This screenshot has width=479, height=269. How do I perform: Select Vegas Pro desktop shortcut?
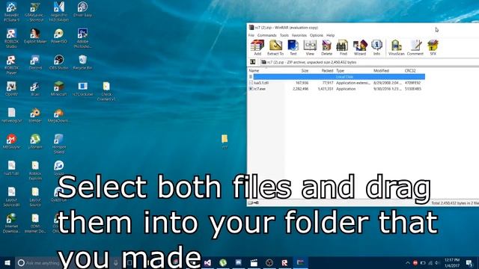pyautogui.click(x=58, y=12)
